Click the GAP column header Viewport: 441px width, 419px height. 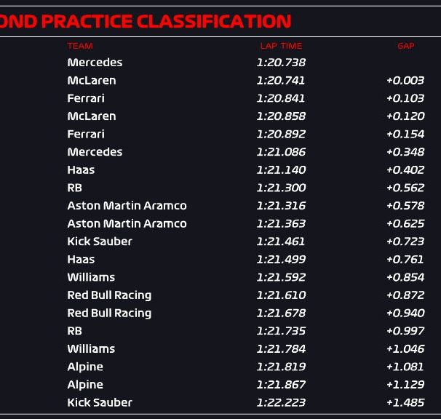pyautogui.click(x=406, y=46)
